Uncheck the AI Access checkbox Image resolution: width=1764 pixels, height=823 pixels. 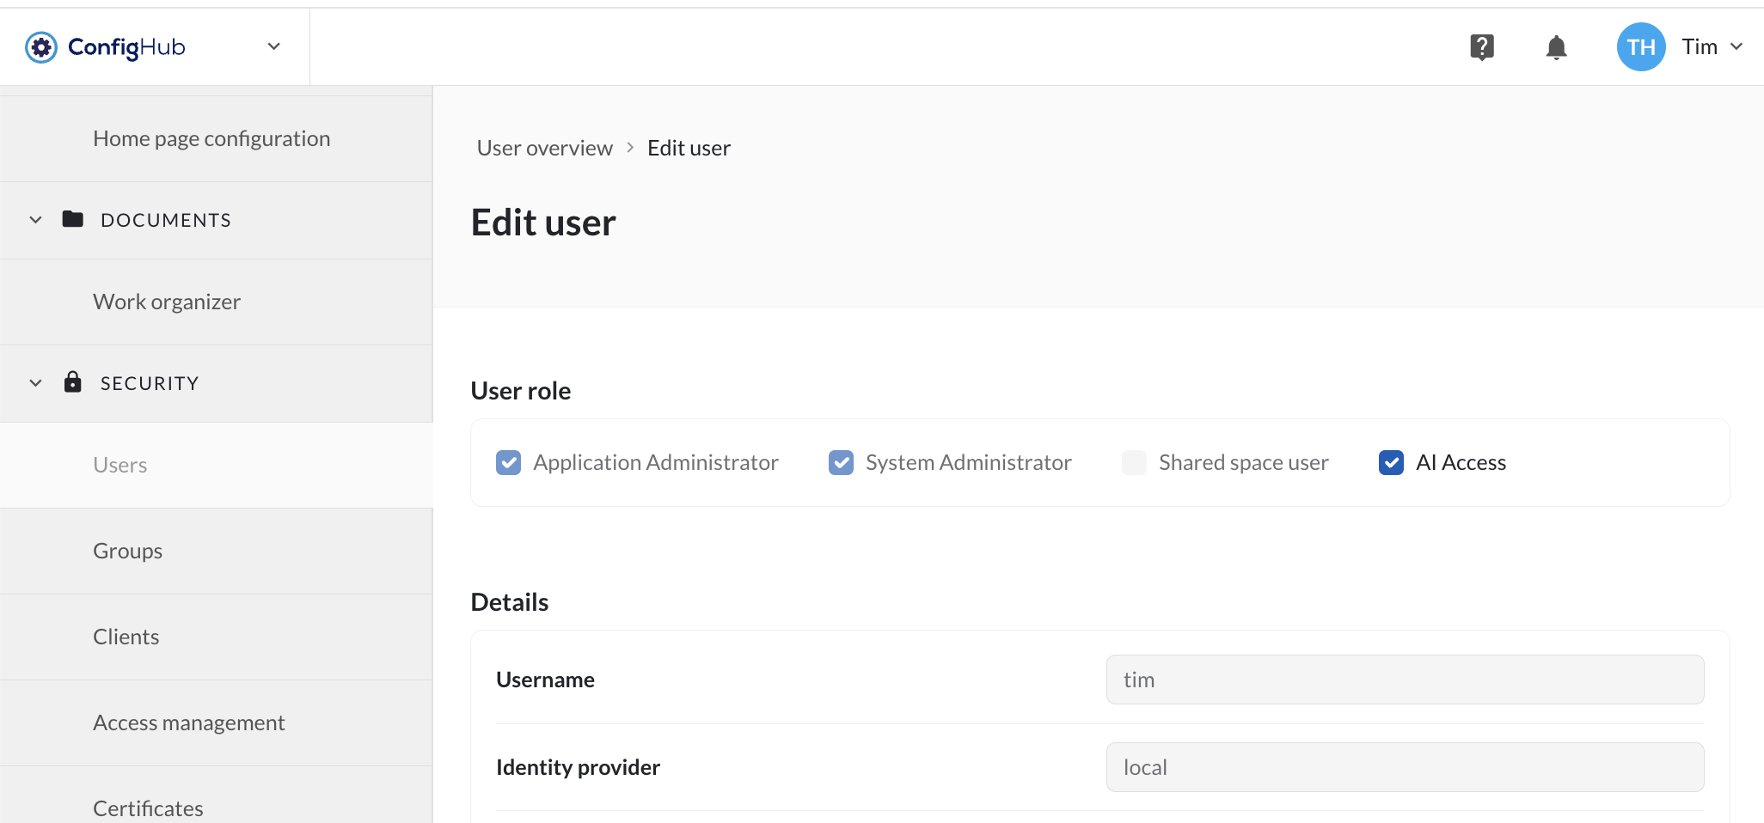click(x=1392, y=463)
